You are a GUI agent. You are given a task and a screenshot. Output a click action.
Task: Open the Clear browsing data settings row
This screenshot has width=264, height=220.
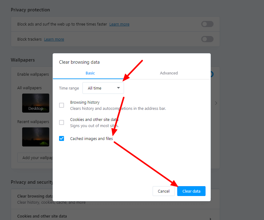coord(32,199)
